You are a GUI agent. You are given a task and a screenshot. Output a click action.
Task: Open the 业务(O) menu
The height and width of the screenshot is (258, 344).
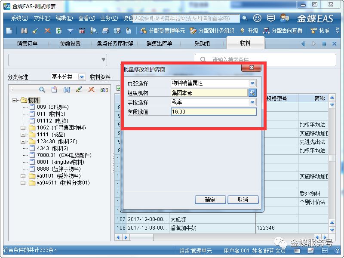pos(109,18)
